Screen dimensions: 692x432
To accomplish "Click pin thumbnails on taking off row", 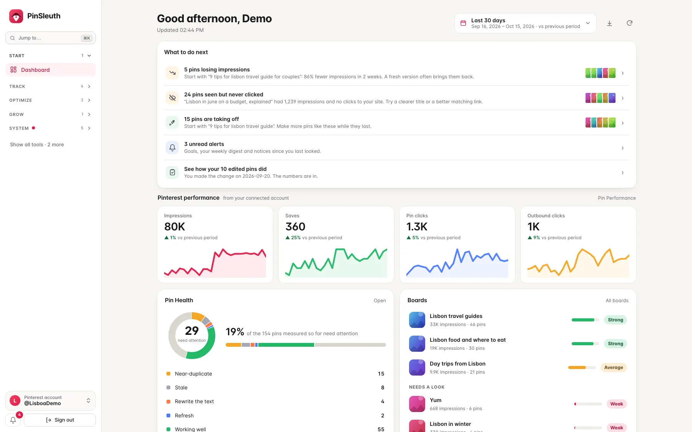I will point(601,123).
